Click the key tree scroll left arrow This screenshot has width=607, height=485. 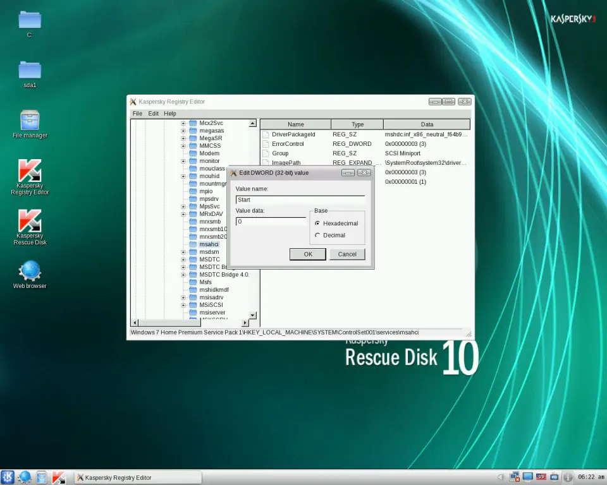[x=135, y=323]
